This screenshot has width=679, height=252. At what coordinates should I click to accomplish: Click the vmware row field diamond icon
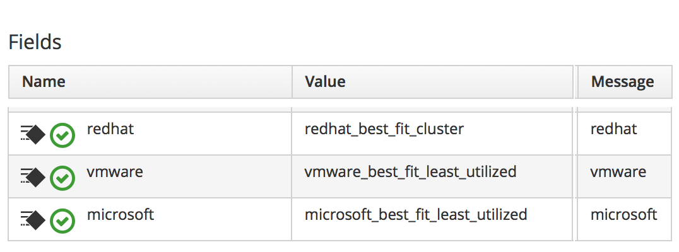pos(33,177)
